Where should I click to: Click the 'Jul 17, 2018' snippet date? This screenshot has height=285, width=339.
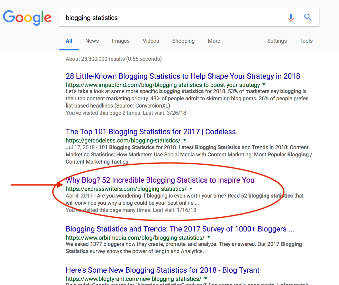coord(80,147)
